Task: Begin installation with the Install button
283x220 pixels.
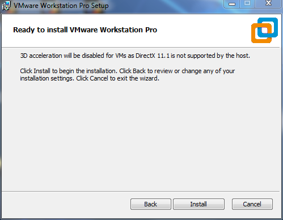Action: coord(198,204)
